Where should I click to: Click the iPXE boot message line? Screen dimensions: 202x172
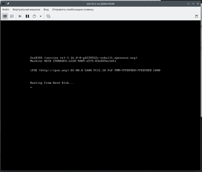click(95, 70)
